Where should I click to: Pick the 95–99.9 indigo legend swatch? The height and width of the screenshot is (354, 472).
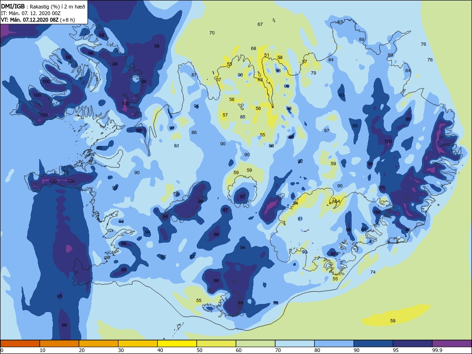coord(413,344)
